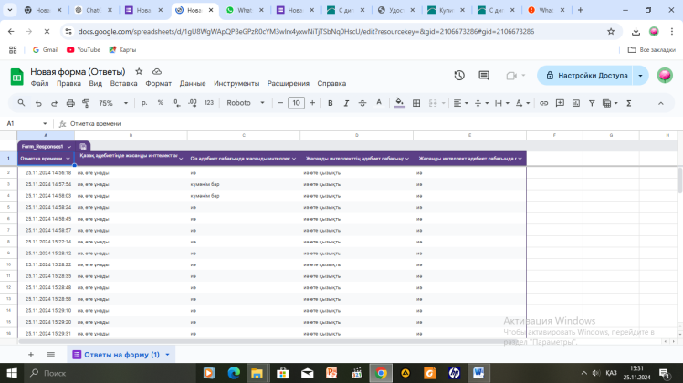Open vertical align dropdown
The image size is (683, 383).
(481, 103)
